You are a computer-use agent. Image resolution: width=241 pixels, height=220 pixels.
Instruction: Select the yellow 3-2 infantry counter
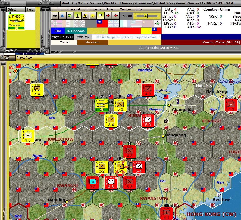(x=102, y=167)
